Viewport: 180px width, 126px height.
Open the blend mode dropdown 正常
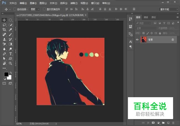[x=146, y=28]
